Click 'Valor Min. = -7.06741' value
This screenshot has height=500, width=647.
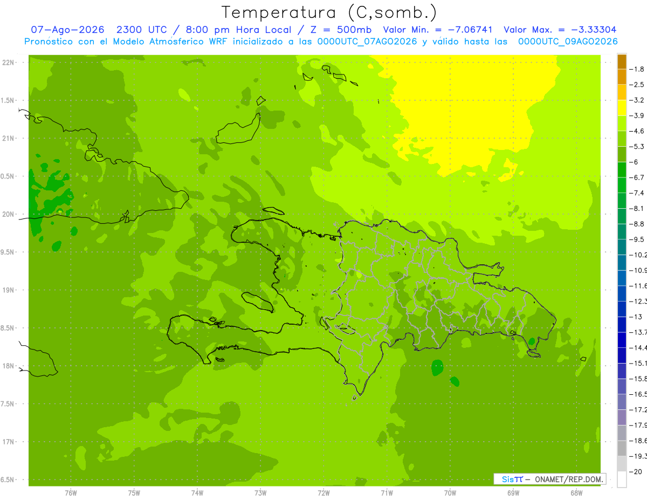pos(437,30)
